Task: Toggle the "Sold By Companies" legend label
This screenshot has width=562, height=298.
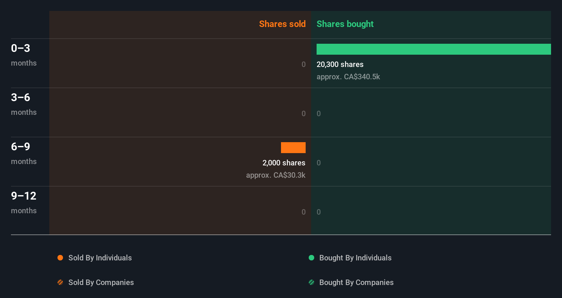Action: click(x=101, y=282)
